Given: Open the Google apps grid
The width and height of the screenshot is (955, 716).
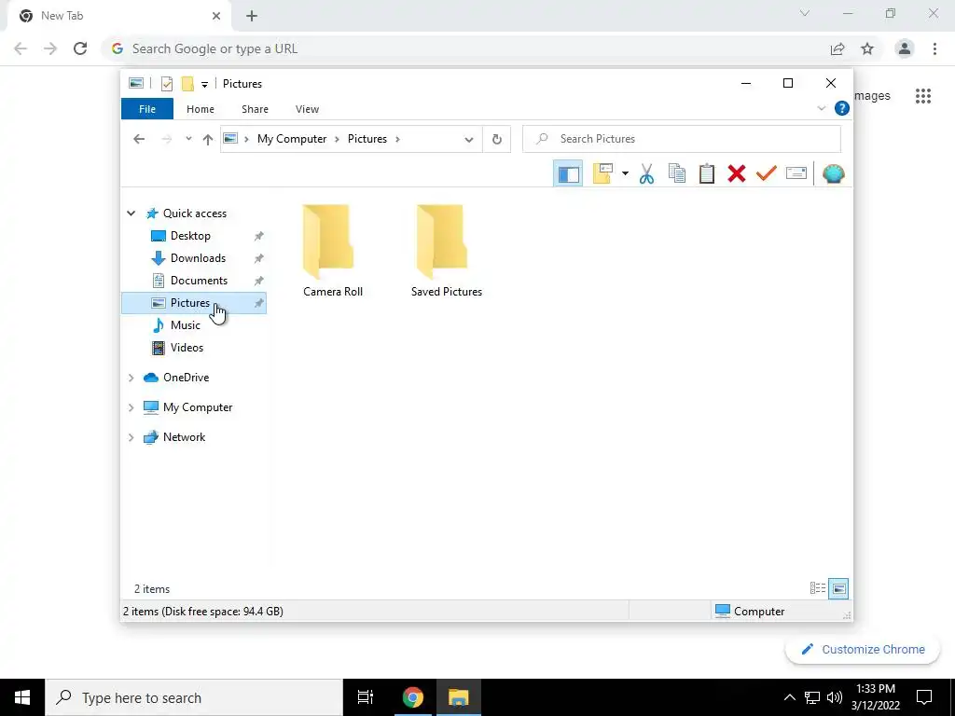Looking at the screenshot, I should click(x=923, y=96).
